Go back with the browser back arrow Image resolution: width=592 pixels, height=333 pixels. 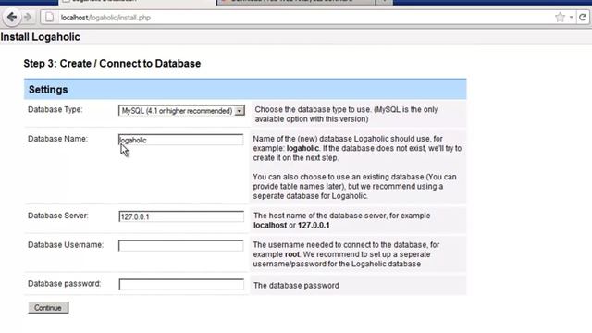12,17
